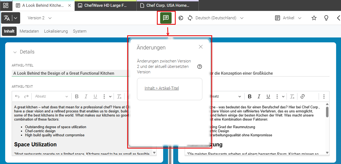Toggle bold in the left editor toolbar

(x=77, y=96)
